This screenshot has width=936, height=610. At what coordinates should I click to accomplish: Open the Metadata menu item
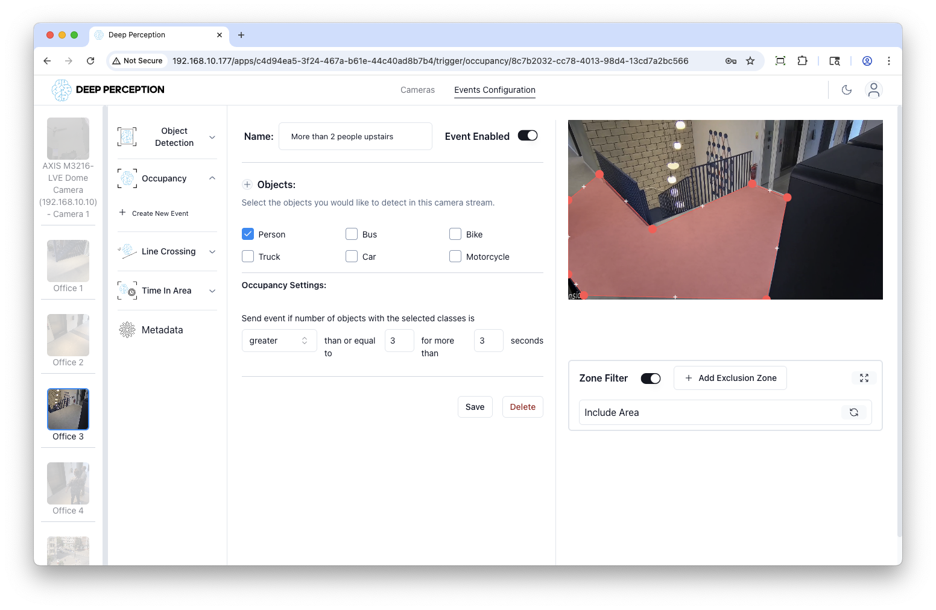coord(162,330)
